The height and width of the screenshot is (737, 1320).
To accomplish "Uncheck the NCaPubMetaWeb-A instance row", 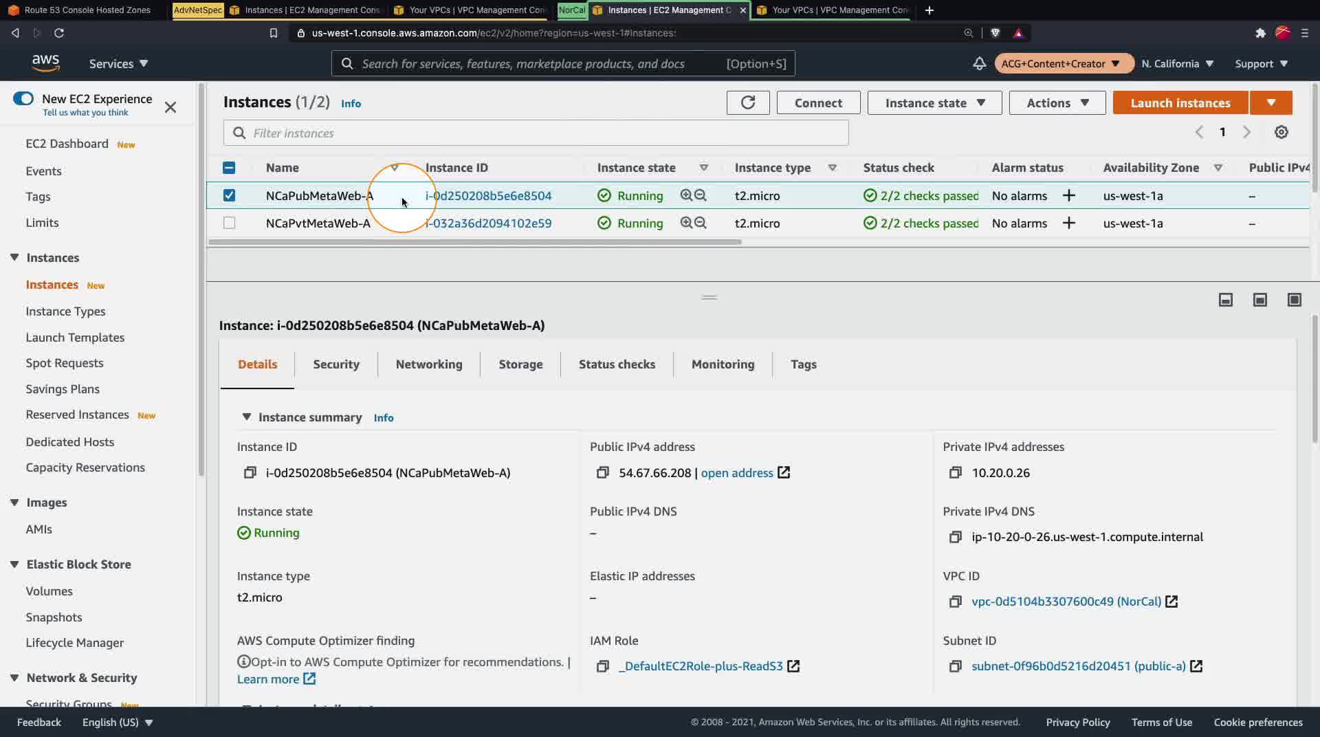I will pyautogui.click(x=229, y=195).
